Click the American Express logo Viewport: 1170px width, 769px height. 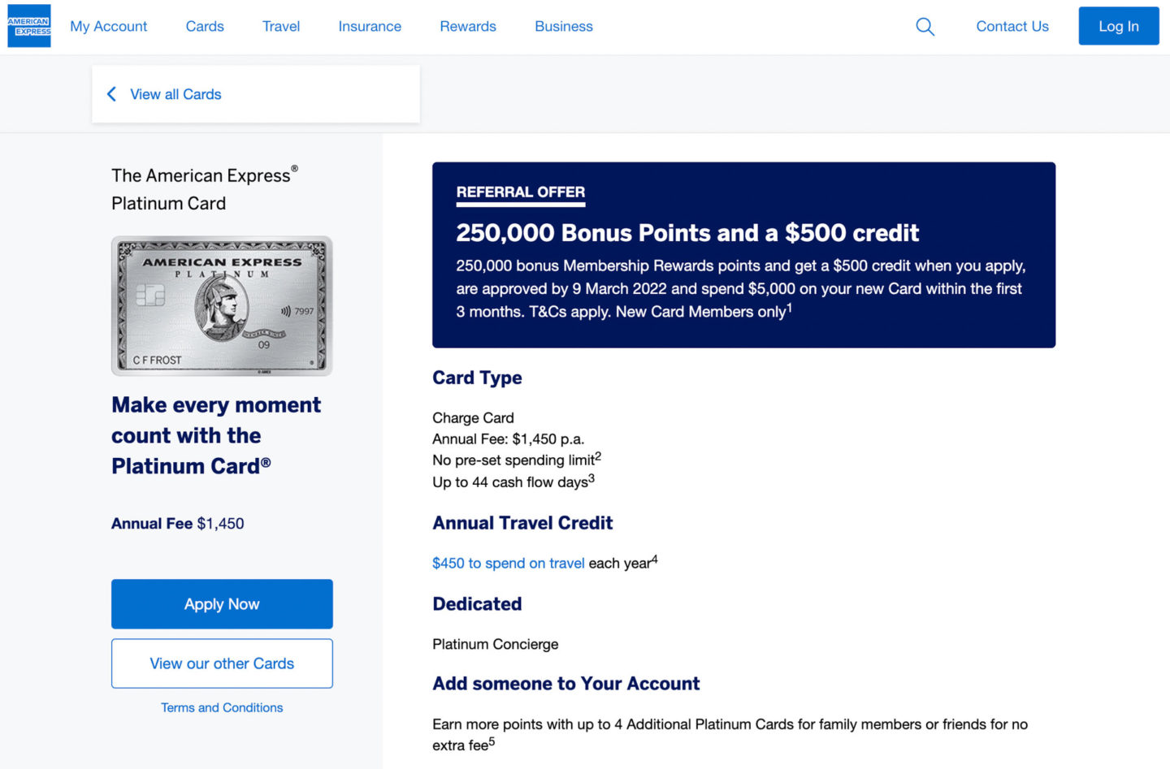[x=29, y=26]
